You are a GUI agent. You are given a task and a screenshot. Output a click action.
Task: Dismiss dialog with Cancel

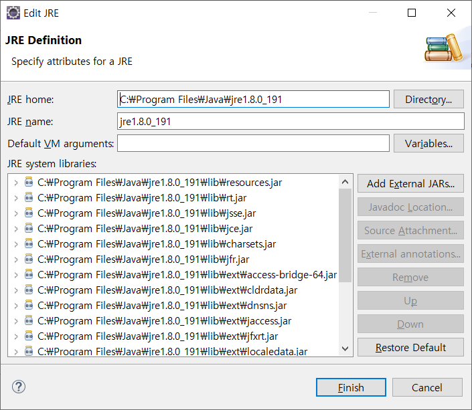(427, 387)
